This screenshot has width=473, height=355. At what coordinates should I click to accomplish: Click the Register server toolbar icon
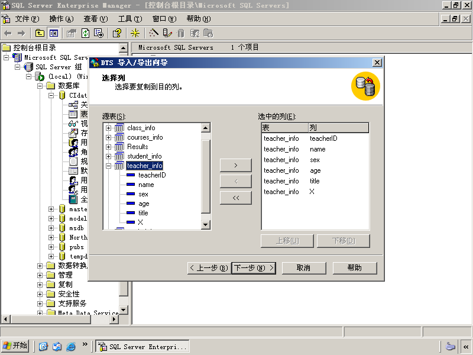pyautogui.click(x=167, y=33)
